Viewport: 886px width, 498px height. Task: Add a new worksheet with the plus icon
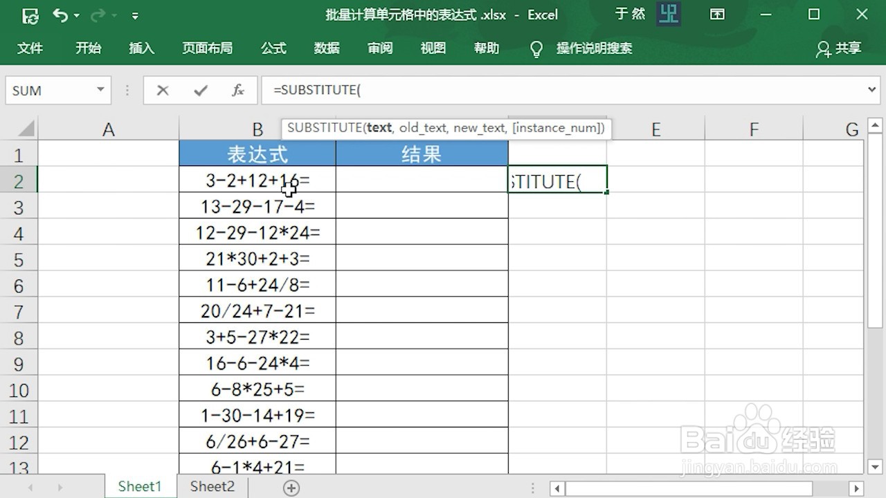pos(291,487)
